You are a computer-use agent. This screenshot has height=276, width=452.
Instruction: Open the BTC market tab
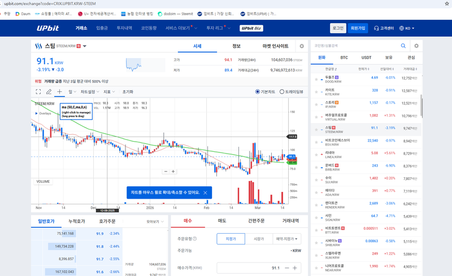click(344, 58)
